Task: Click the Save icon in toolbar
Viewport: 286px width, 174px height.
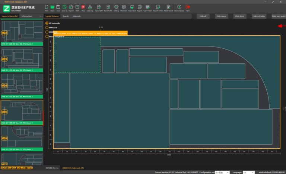Action: click(58, 7)
